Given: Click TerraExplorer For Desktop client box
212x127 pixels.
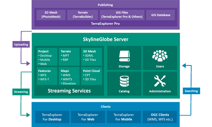Looking at the screenshot, I should (52, 117).
